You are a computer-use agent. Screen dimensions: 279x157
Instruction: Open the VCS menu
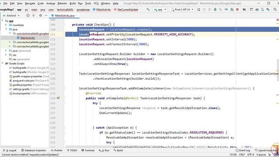(x=96, y=3)
